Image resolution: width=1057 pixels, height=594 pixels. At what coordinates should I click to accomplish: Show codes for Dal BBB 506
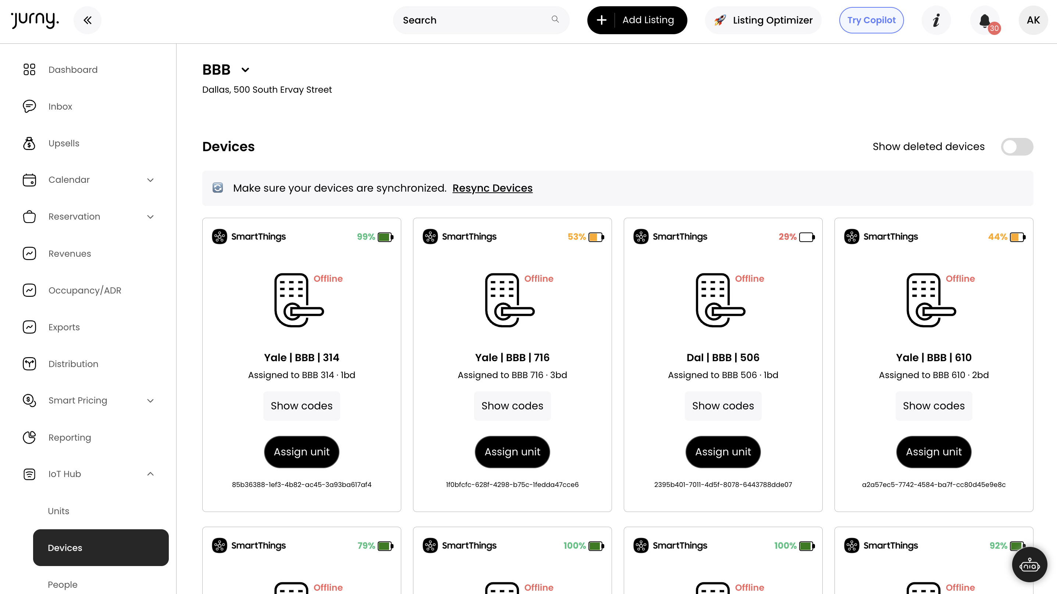click(723, 406)
